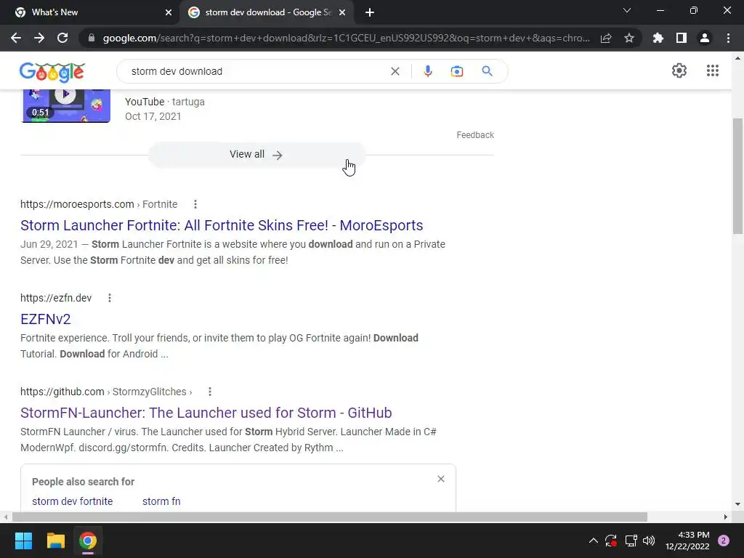Click the horizontal scrollbar thumb
This screenshot has width=744, height=558.
point(329,517)
